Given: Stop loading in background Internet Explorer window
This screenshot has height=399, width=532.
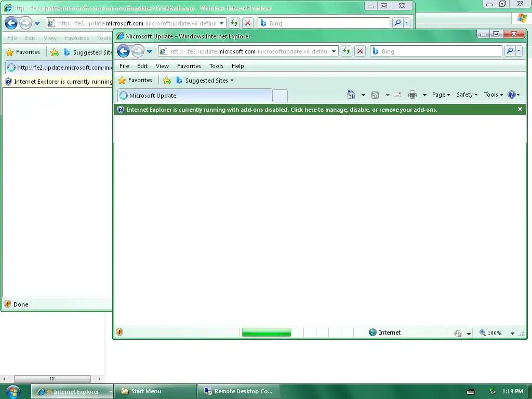Looking at the screenshot, I should (x=248, y=23).
